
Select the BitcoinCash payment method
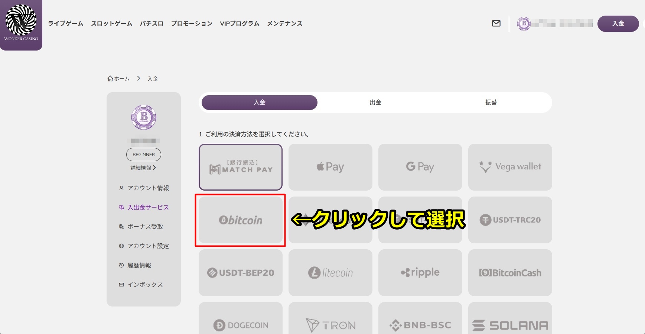[x=510, y=273]
